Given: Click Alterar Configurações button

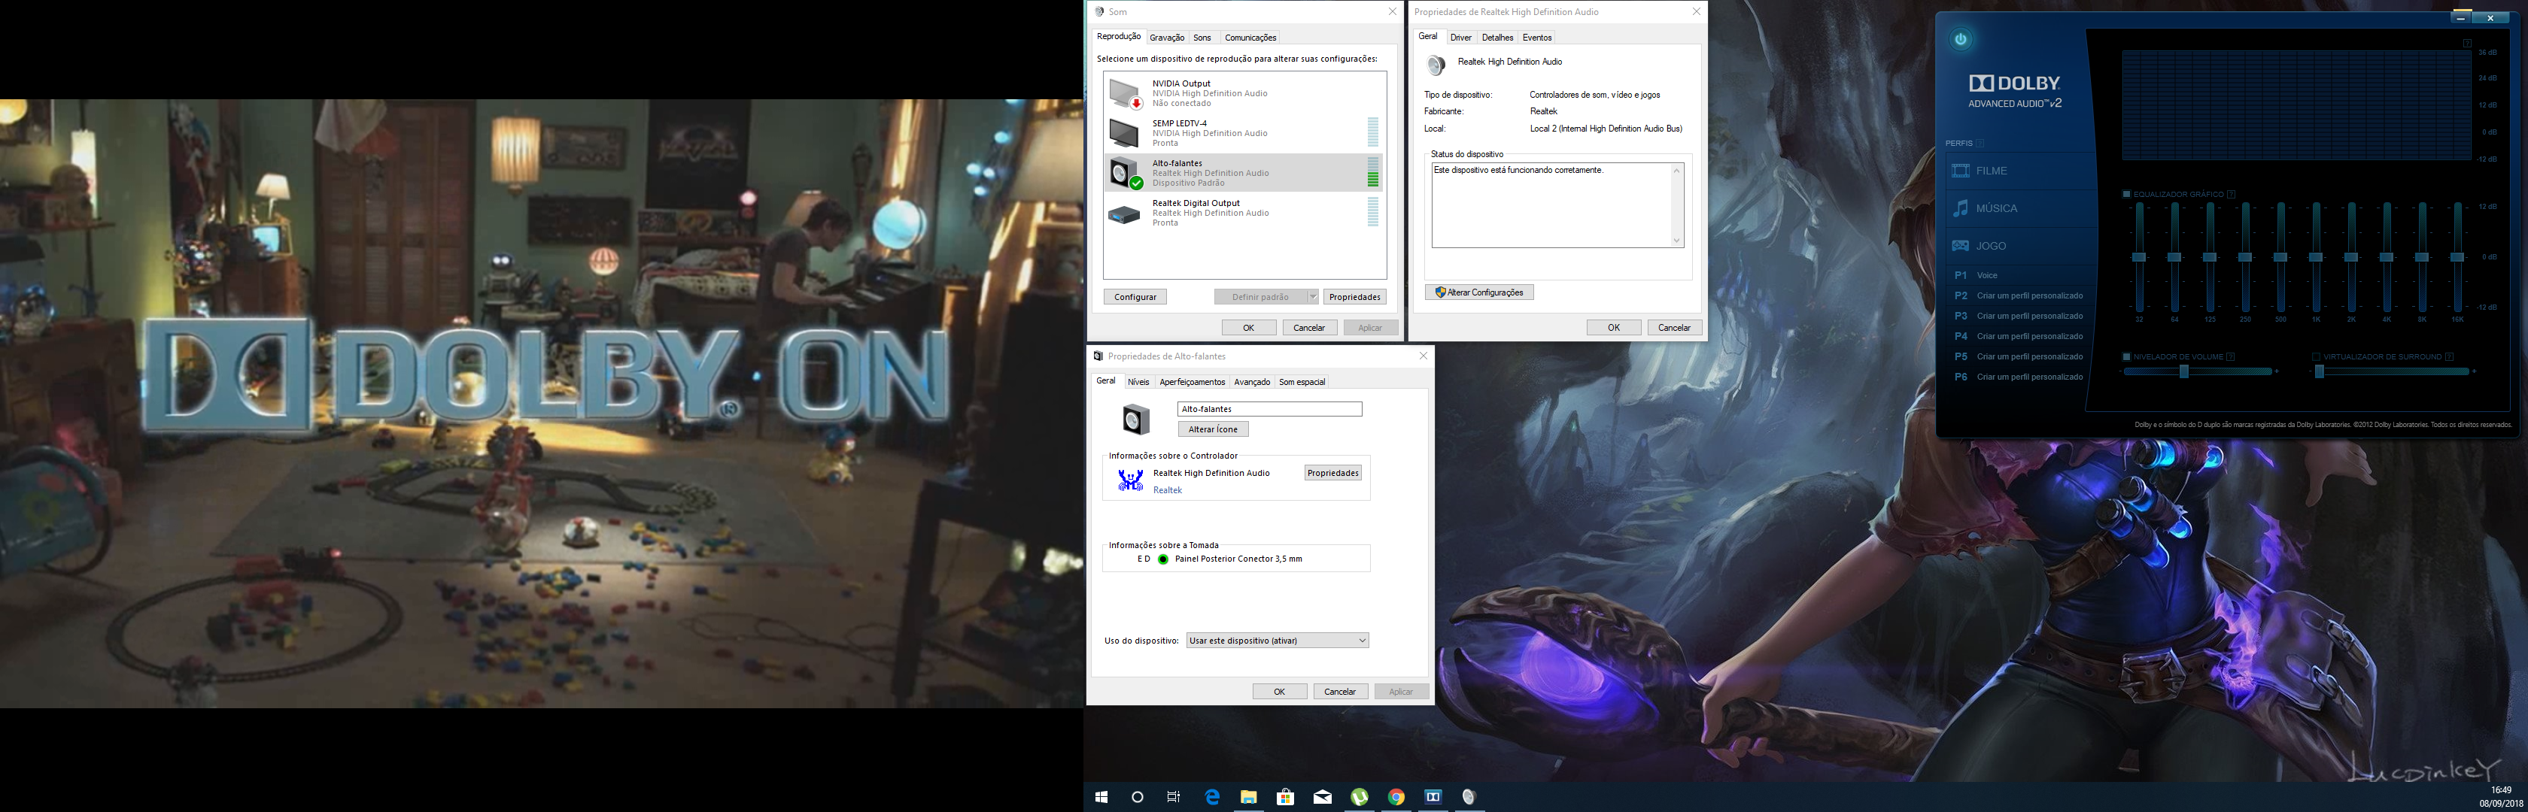Looking at the screenshot, I should (1479, 292).
